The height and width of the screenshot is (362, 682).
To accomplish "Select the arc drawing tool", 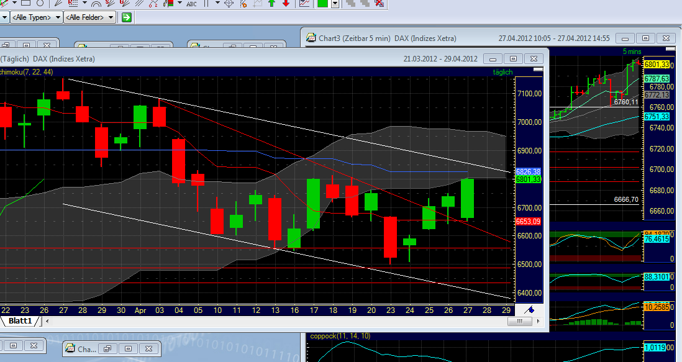I will (x=96, y=5).
